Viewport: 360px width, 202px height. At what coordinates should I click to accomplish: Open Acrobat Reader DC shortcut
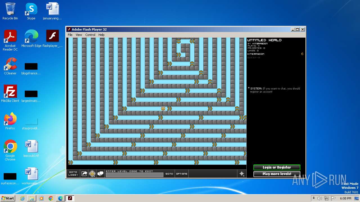point(10,40)
